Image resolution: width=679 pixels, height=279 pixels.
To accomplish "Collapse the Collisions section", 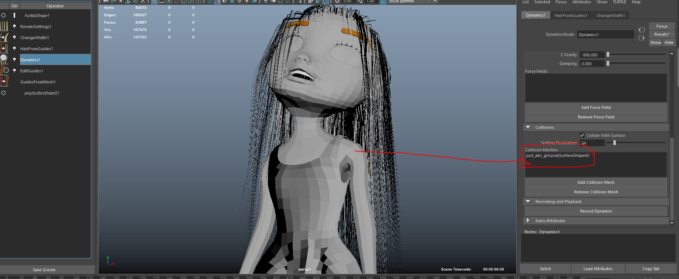I will tap(528, 127).
